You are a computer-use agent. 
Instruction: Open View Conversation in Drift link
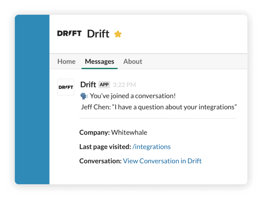click(162, 161)
